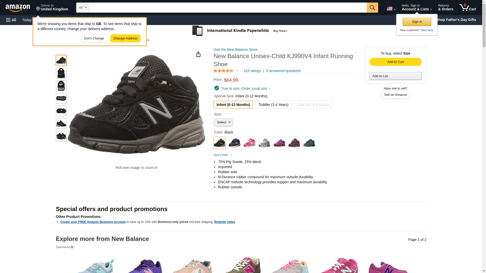This screenshot has width=486, height=273.
Task: Go to Amazon home via logo
Action: point(18,8)
